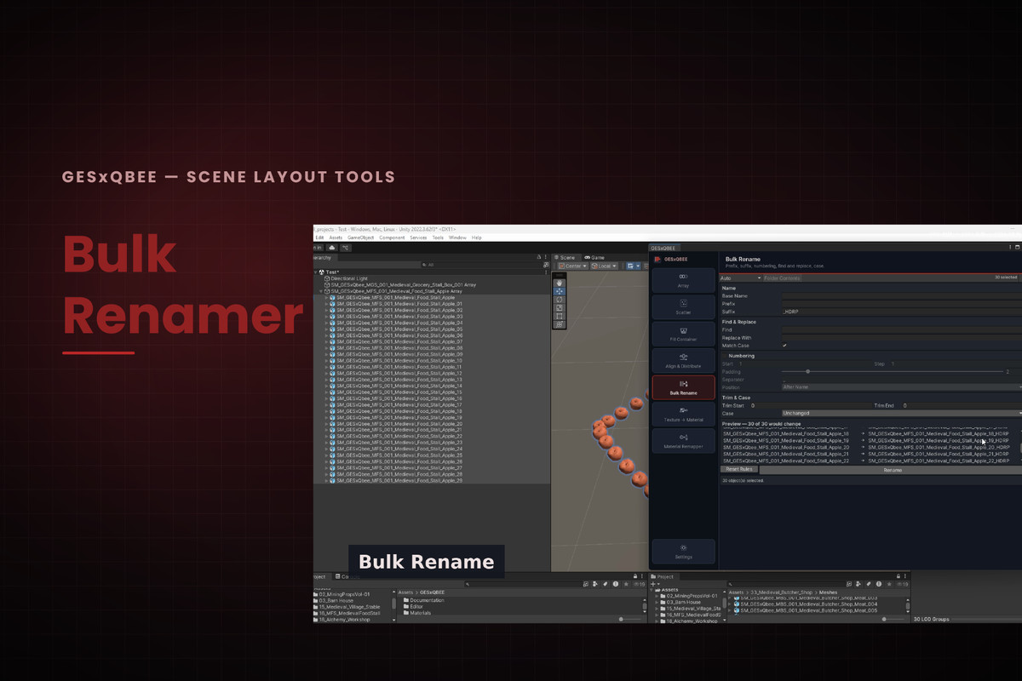Open the Tools menu

(x=438, y=237)
